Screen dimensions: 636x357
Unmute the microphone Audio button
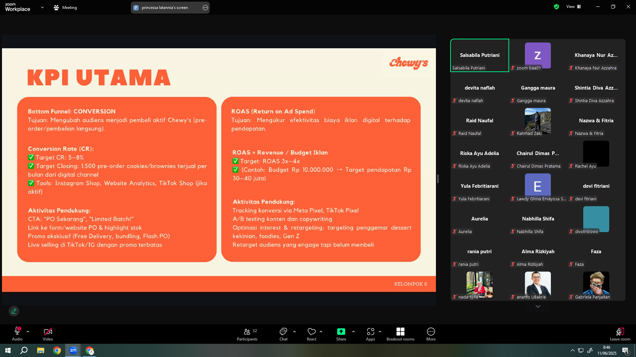click(x=17, y=334)
